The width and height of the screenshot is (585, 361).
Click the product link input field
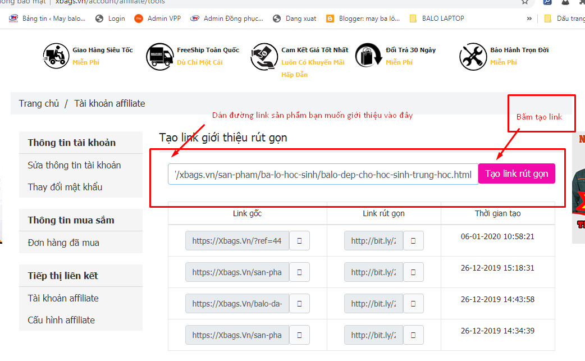323,175
